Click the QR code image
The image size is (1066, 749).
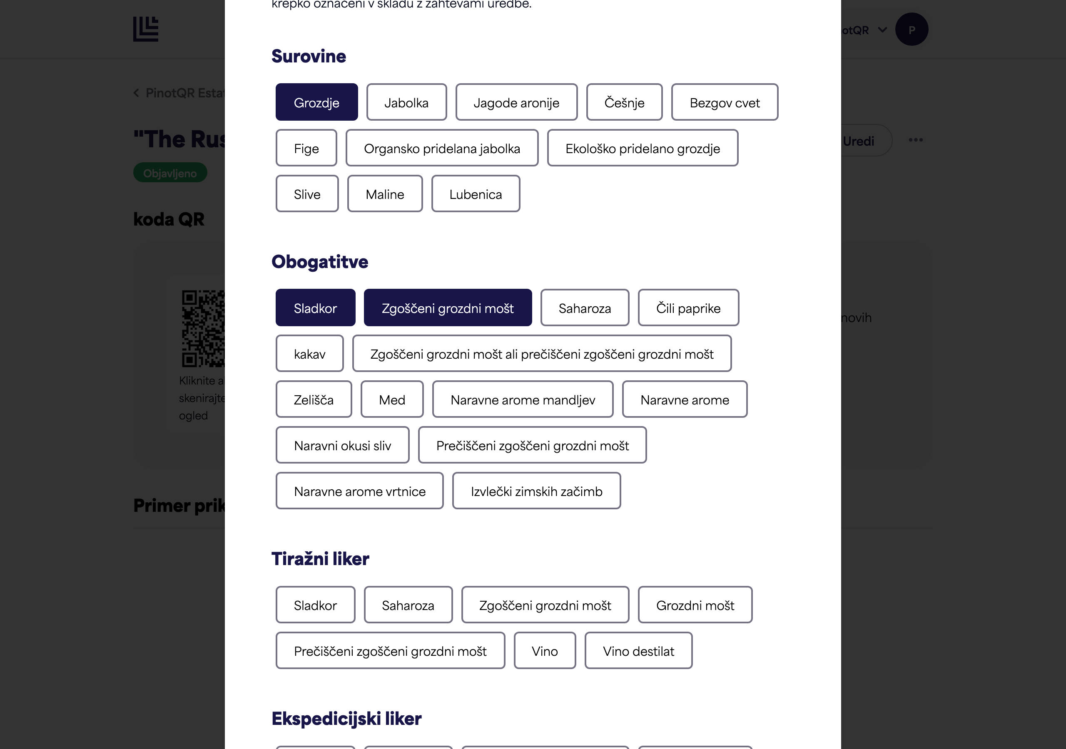point(203,329)
